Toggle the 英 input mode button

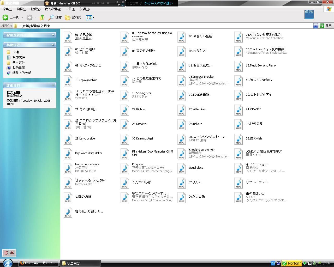[6, 253]
